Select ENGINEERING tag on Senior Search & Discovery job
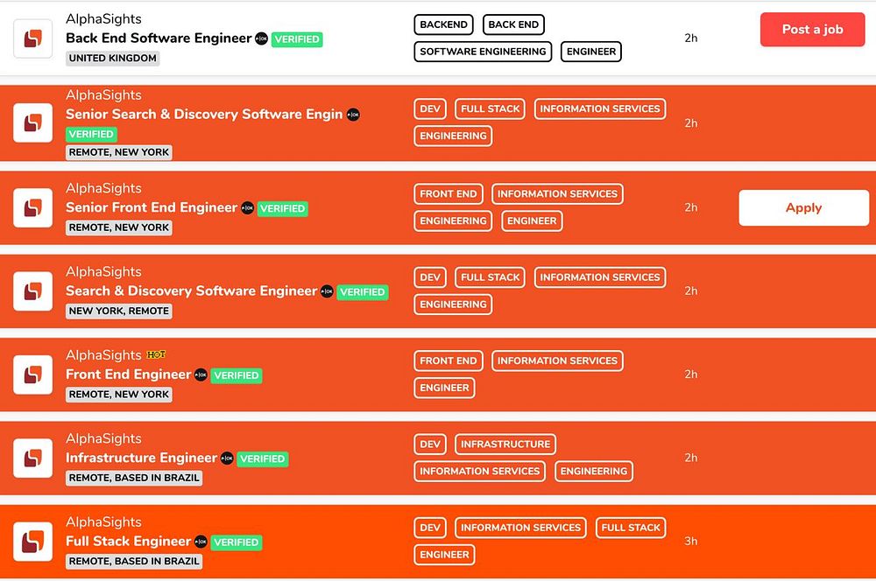The image size is (876, 581). coord(453,136)
